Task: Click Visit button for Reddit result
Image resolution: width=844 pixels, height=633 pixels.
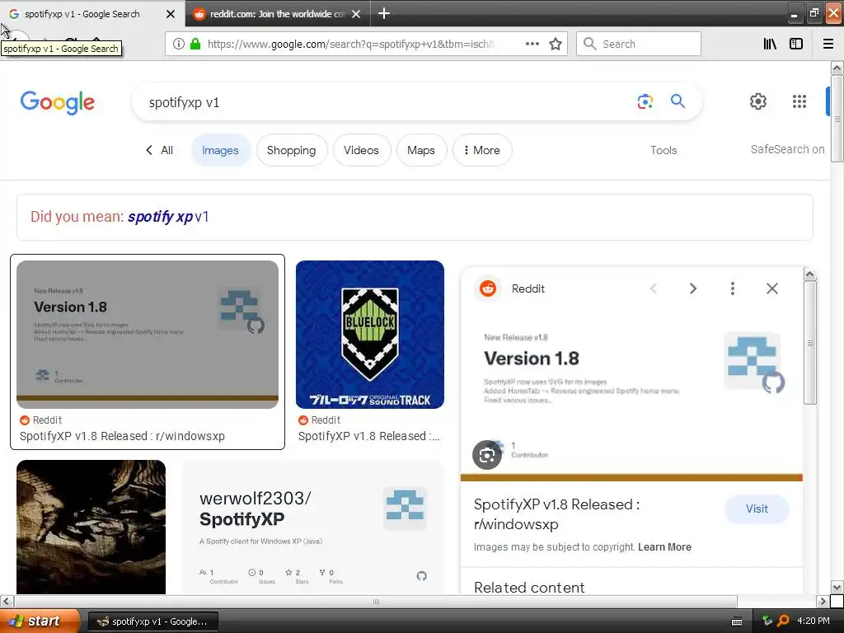Action: (757, 509)
